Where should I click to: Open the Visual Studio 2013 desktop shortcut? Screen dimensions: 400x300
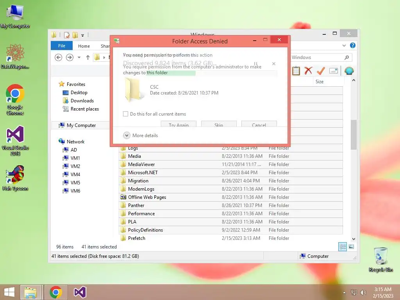pyautogui.click(x=15, y=140)
